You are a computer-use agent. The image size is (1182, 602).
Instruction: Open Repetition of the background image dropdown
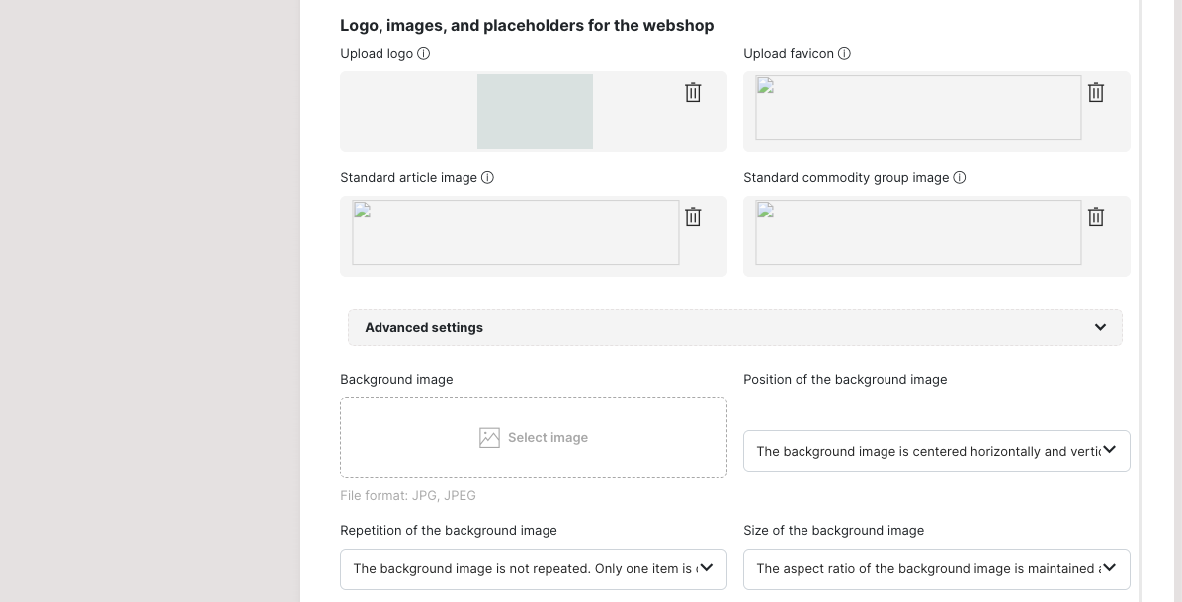click(533, 569)
